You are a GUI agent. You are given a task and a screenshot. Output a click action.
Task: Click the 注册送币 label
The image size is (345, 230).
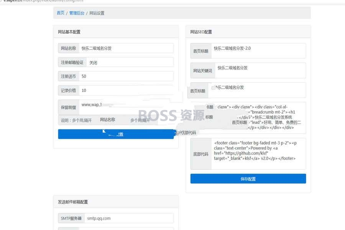pyautogui.click(x=69, y=76)
